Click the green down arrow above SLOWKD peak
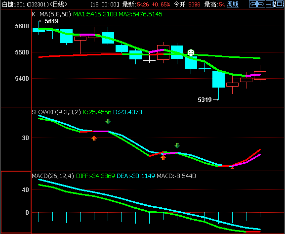Screen dimensions: 285x234 tap(108, 121)
